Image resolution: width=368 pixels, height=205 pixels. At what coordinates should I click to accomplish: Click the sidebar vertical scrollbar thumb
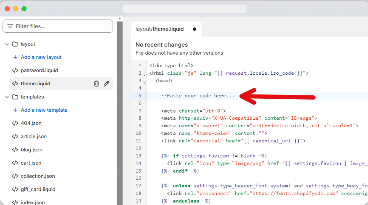[x=120, y=113]
